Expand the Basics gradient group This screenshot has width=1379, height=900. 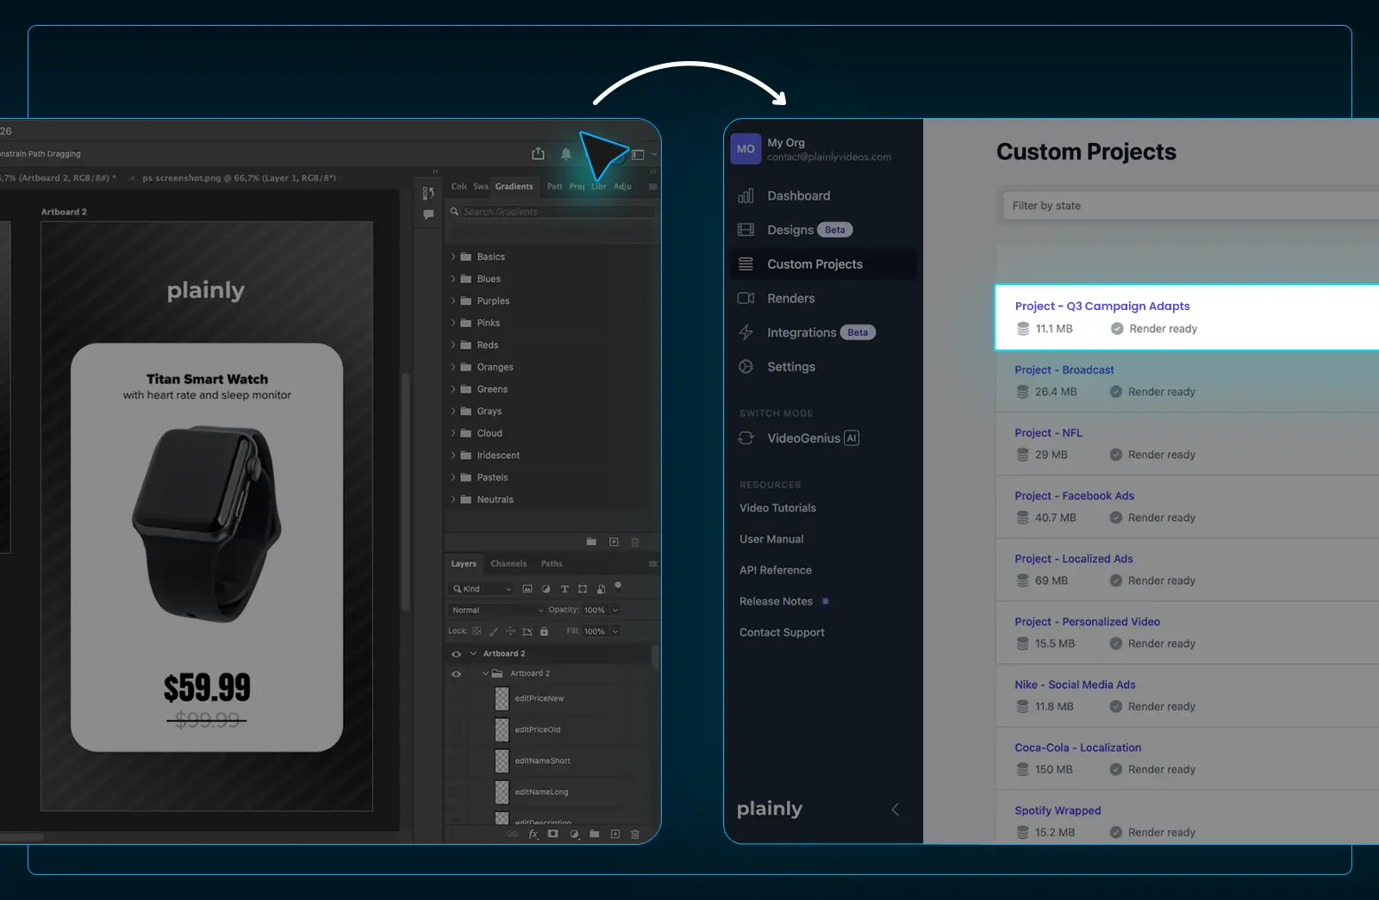tap(454, 256)
